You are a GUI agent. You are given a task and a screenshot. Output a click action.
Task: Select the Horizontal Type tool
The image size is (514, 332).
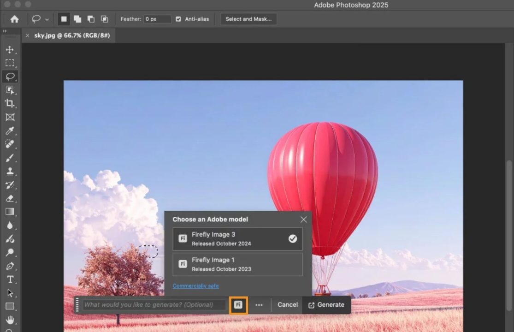[x=10, y=279]
